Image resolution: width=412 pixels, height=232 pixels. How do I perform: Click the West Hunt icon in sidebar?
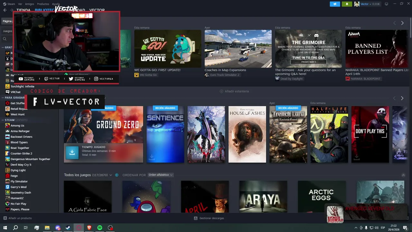click(7, 114)
